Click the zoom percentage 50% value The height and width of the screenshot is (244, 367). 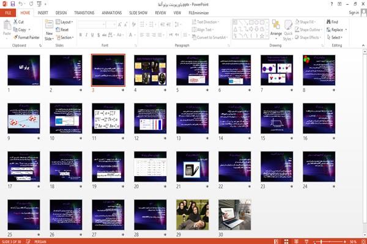pyautogui.click(x=353, y=242)
